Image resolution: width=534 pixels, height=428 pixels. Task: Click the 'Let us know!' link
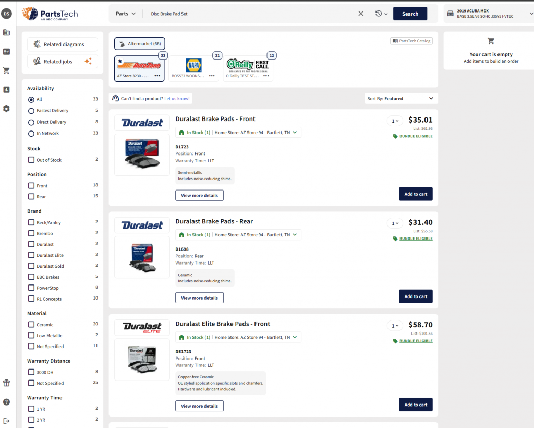(x=177, y=98)
